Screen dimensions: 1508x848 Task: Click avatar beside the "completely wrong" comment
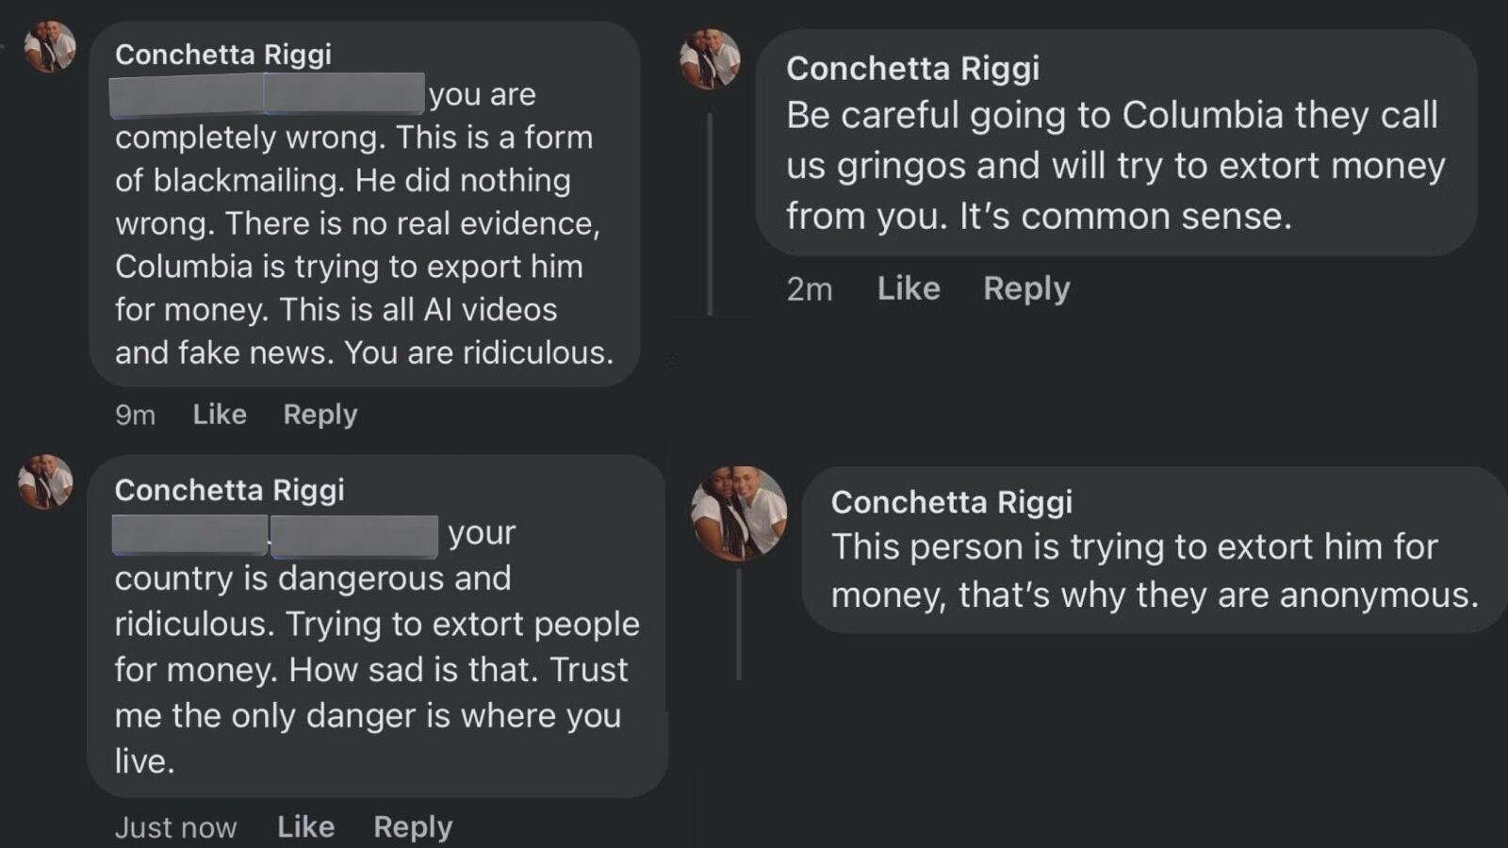[50, 46]
